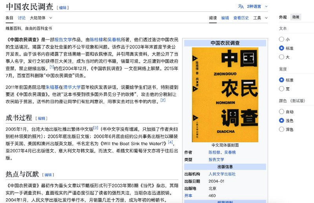The height and width of the screenshot is (203, 314).
Task: Click the 编辑 link next to page title
Action: (63, 8)
